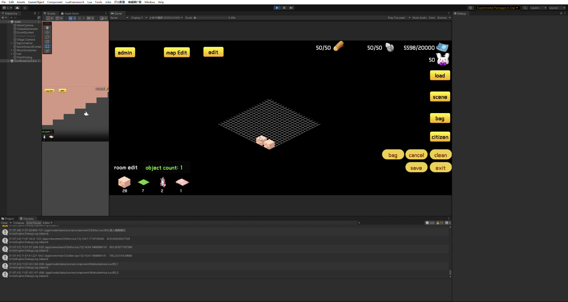Open the Gizmos dropdown arrow

(x=450, y=18)
